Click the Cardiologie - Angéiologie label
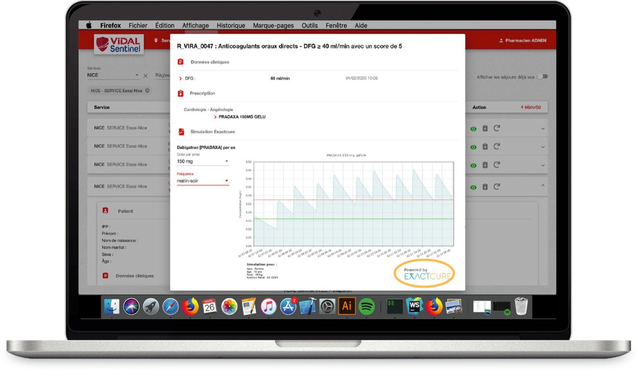This screenshot has height=384, width=638. [x=208, y=110]
